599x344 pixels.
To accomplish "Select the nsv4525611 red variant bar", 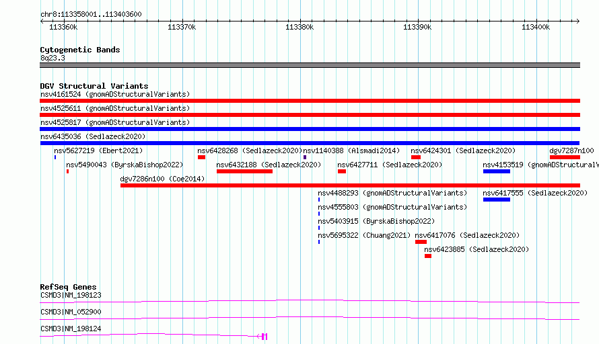I will coord(310,115).
